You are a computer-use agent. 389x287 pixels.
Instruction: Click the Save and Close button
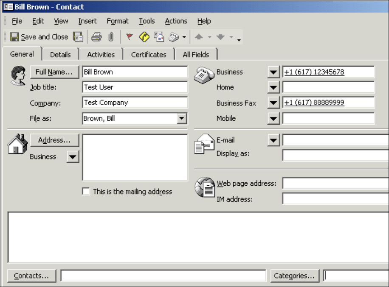click(x=39, y=37)
